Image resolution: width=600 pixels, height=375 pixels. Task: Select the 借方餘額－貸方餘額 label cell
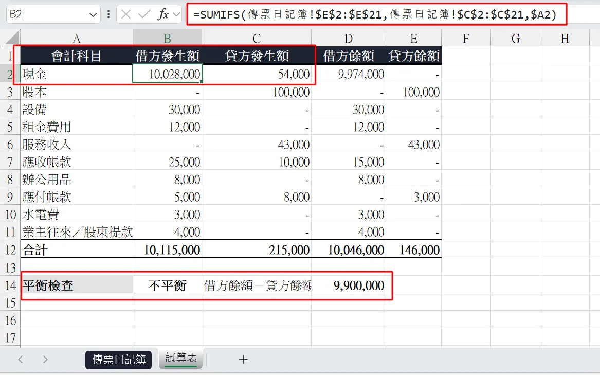coord(257,285)
